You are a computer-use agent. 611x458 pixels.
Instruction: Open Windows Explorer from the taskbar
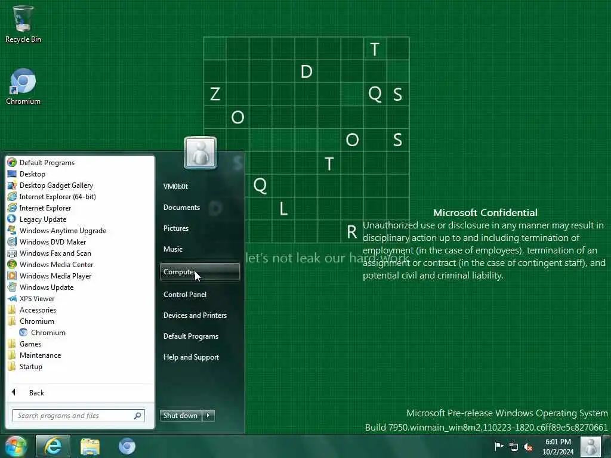click(x=90, y=446)
